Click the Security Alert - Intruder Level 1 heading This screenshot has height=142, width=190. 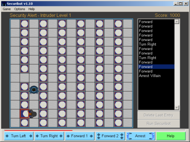(40, 15)
